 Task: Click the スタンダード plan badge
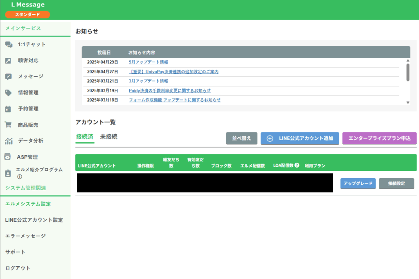pyautogui.click(x=27, y=14)
